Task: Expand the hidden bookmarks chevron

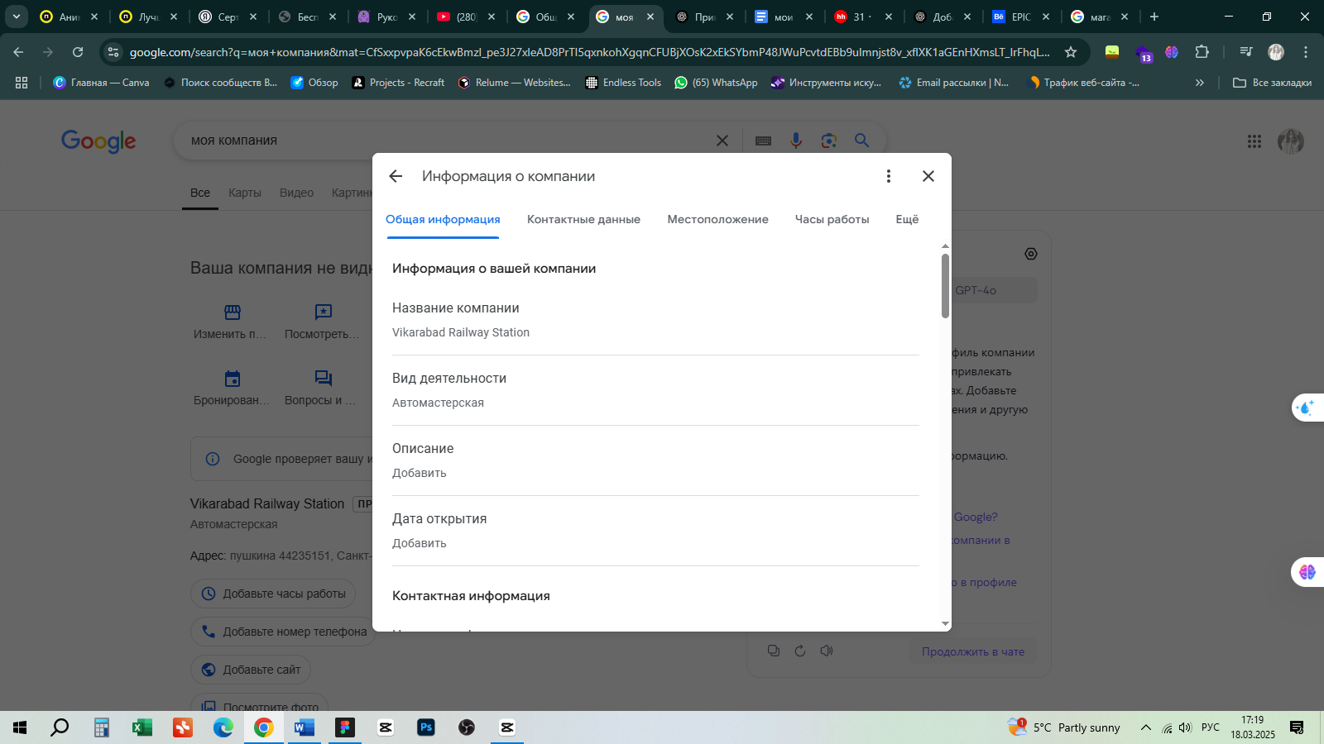Action: click(x=1200, y=83)
